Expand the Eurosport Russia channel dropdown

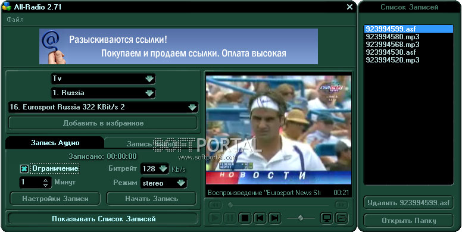[103, 107]
